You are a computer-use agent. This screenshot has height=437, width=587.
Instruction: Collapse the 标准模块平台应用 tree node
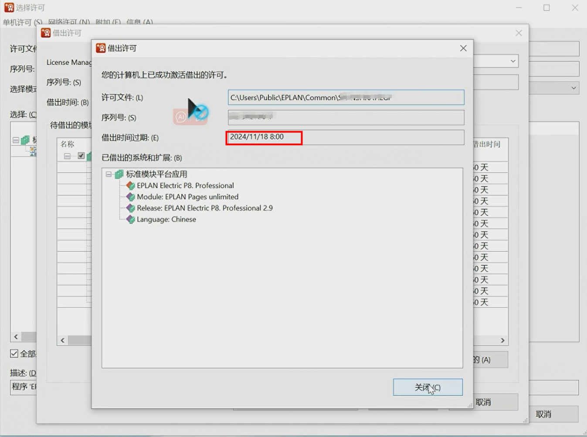(x=109, y=174)
